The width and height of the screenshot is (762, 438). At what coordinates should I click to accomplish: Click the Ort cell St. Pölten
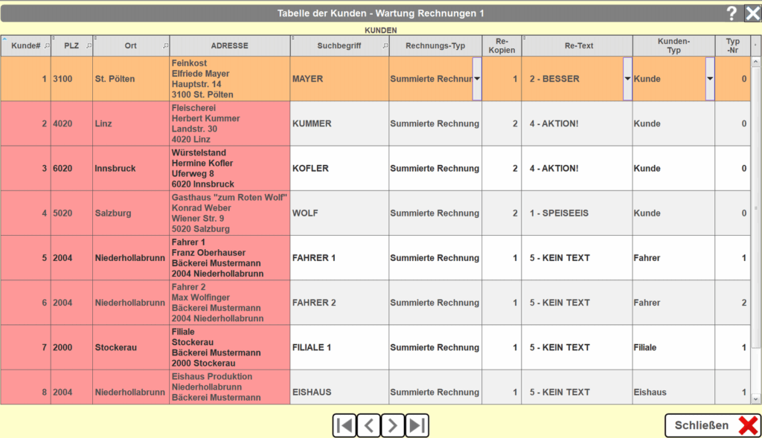pyautogui.click(x=131, y=79)
